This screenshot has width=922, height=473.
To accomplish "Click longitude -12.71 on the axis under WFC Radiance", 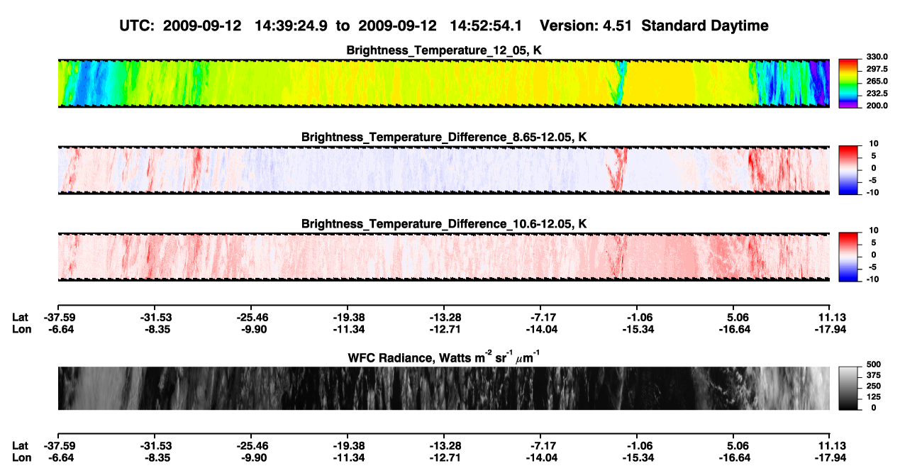I will [444, 457].
